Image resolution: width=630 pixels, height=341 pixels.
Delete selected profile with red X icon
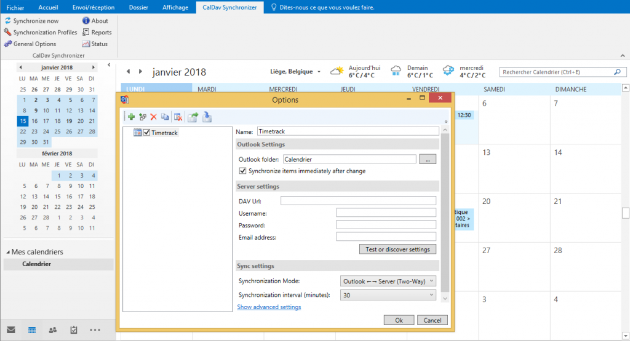tap(154, 116)
